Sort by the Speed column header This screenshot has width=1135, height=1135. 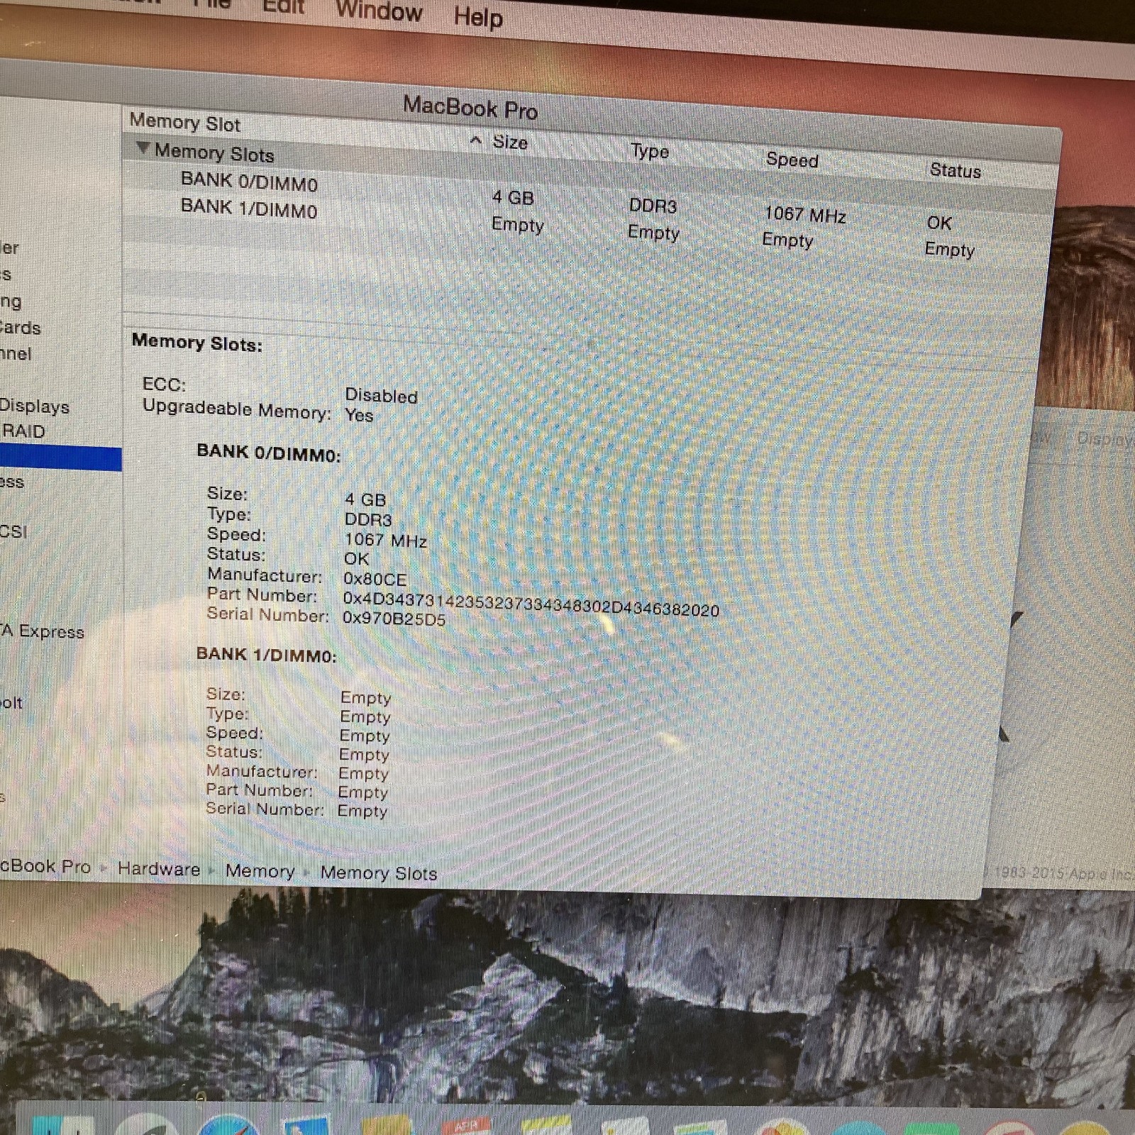[x=792, y=160]
